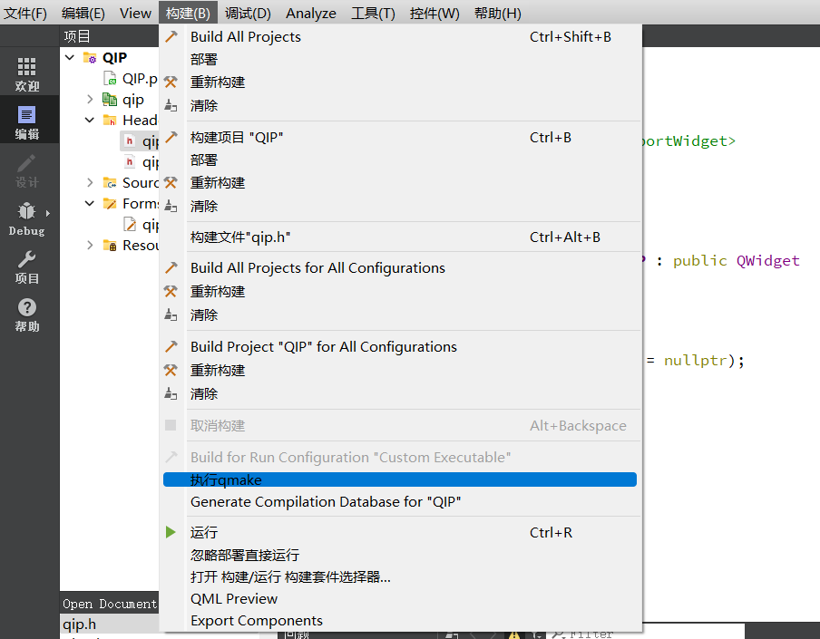Click hammer icon beside Build All Projects
820x639 pixels.
point(171,36)
